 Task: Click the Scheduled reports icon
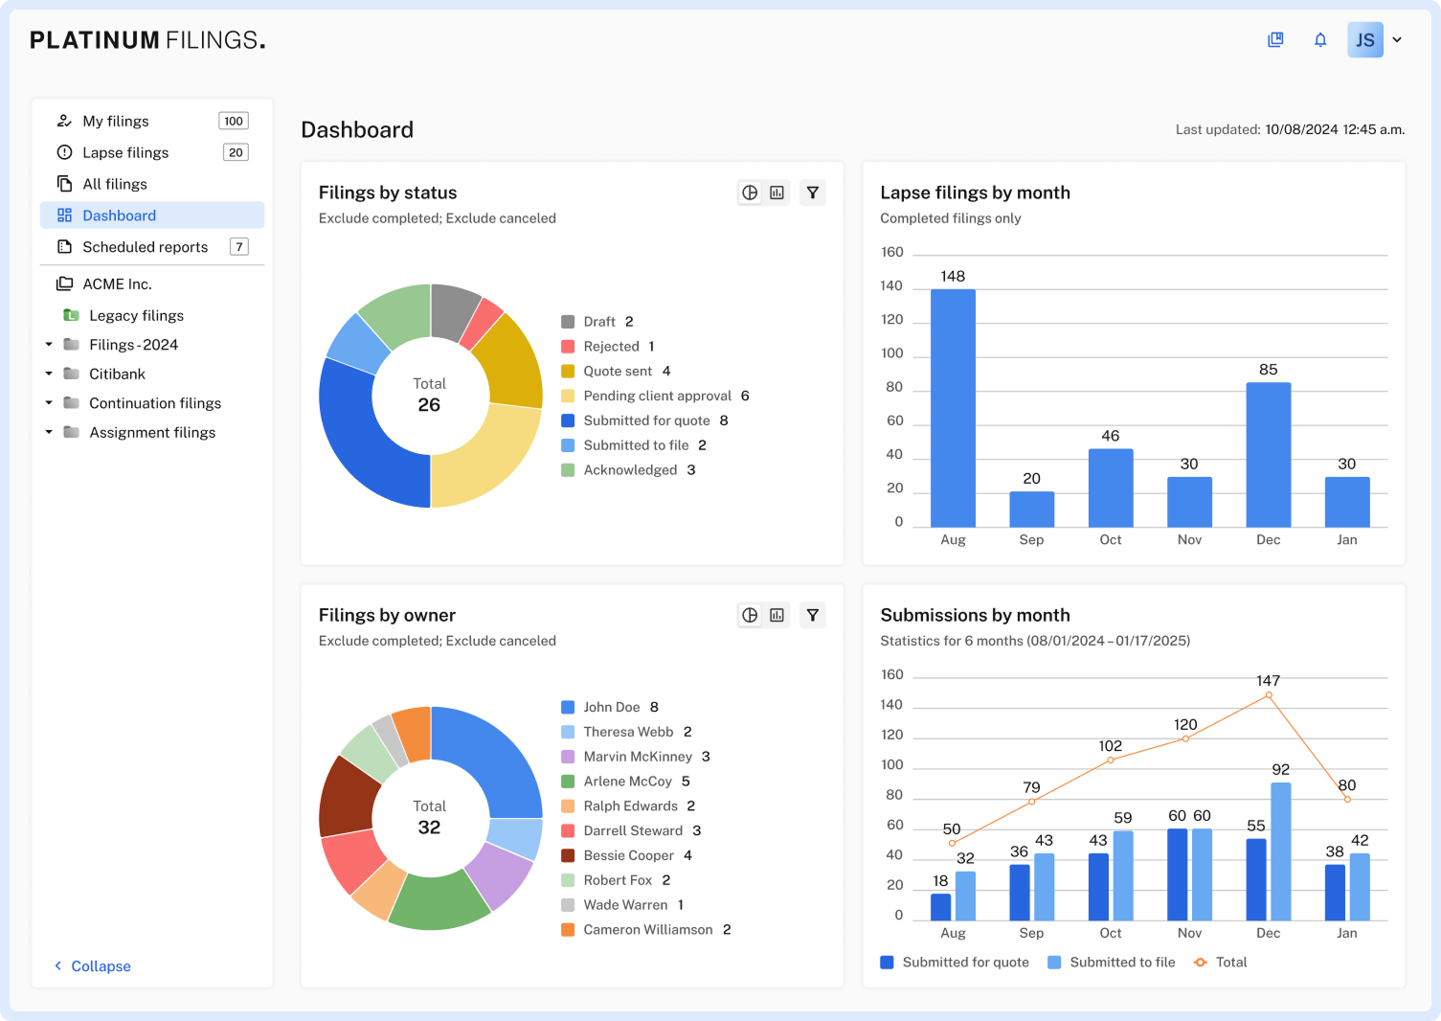tap(65, 247)
